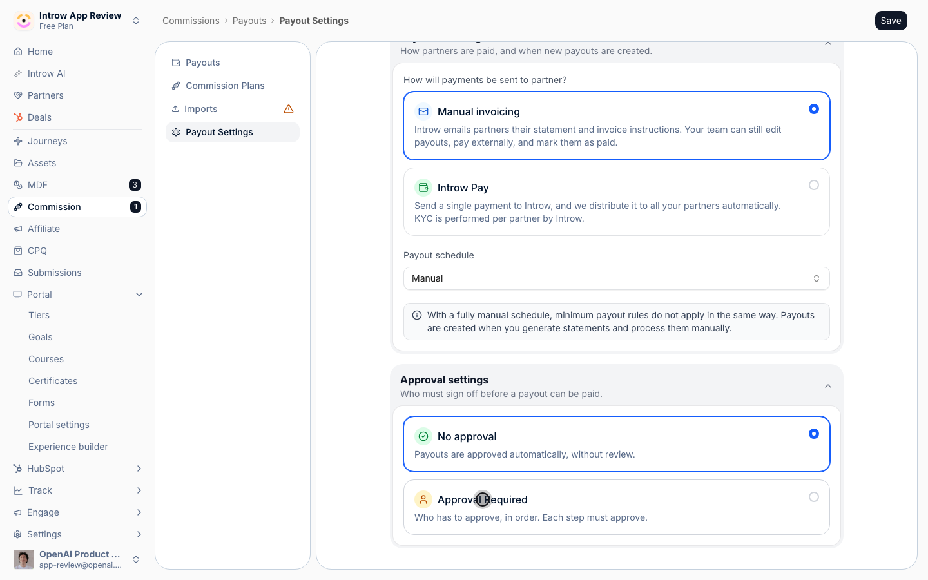
Task: Expand the Settings menu chevron
Action: (139, 534)
